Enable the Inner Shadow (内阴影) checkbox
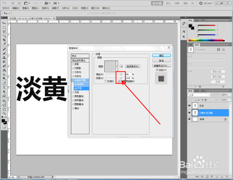The image size is (233, 180). click(73, 68)
